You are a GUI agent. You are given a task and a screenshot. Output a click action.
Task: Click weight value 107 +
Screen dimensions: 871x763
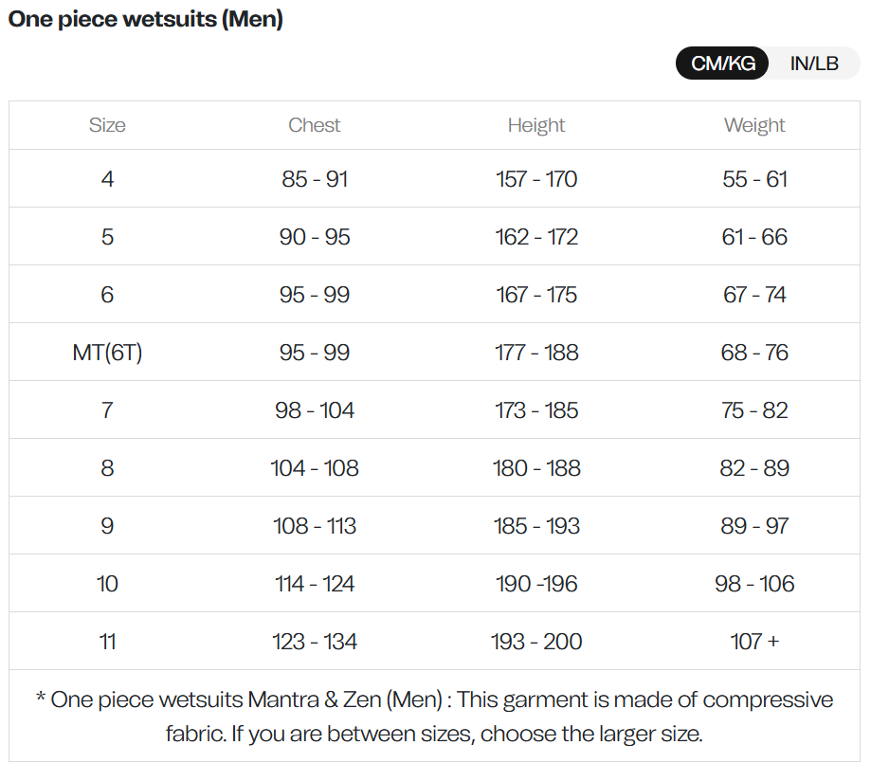(754, 641)
